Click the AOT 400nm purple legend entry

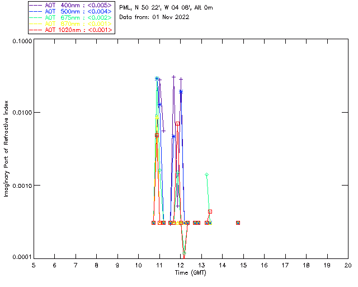(x=71, y=5)
